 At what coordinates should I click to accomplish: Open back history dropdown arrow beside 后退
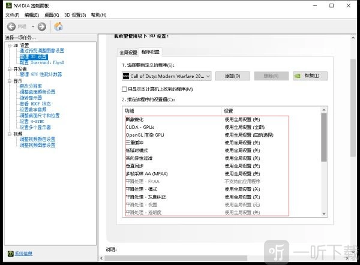pos(32,26)
